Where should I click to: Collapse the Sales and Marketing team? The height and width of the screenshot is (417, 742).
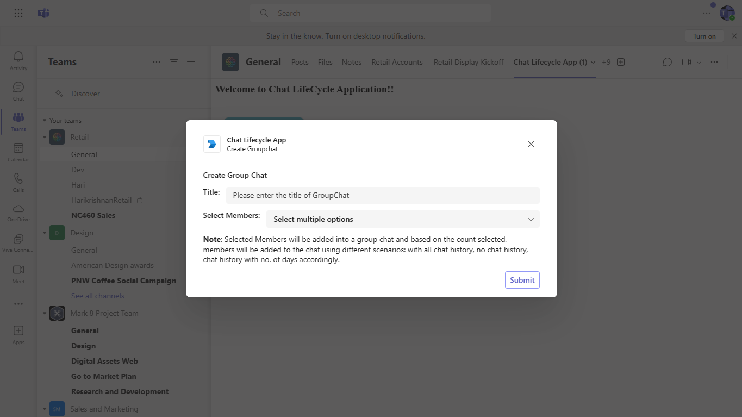(x=45, y=409)
